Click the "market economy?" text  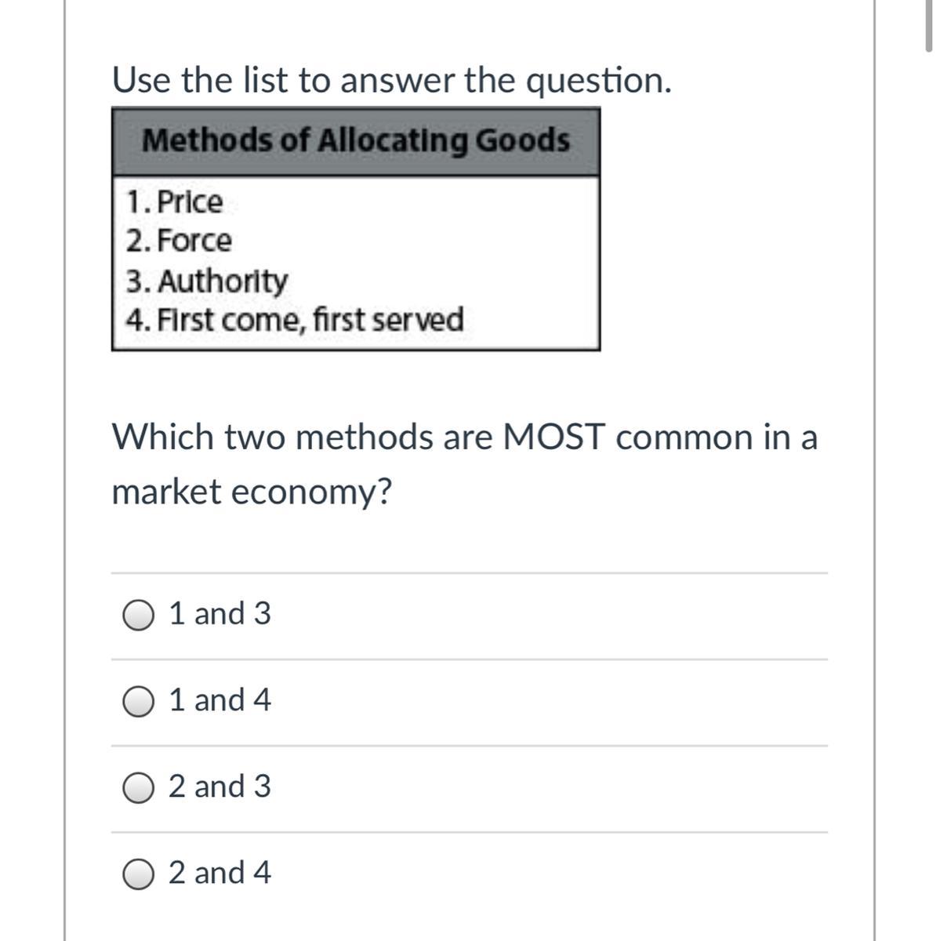[252, 492]
